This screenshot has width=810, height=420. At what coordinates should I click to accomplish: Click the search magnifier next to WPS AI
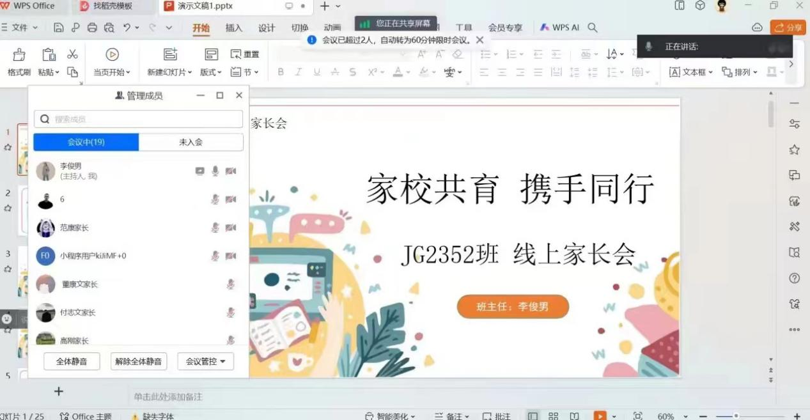coord(593,27)
